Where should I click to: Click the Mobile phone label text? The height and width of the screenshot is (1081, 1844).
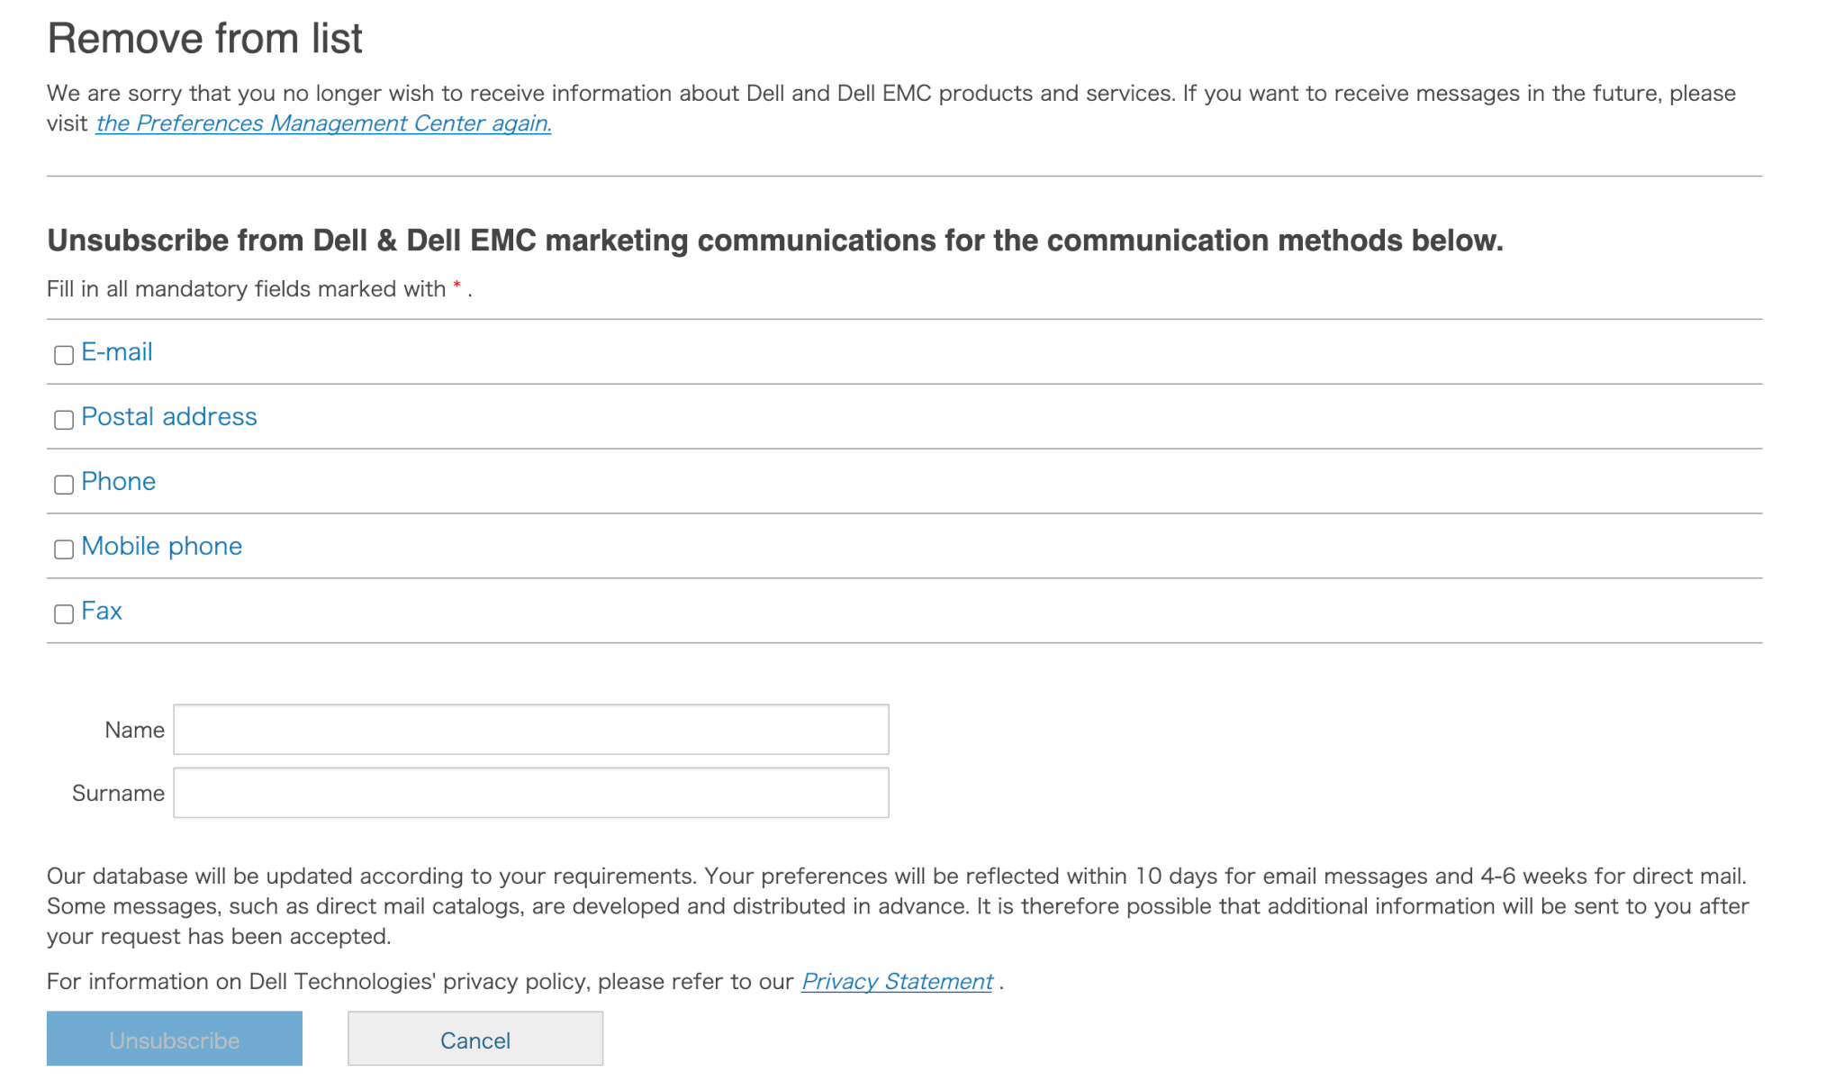tap(162, 547)
